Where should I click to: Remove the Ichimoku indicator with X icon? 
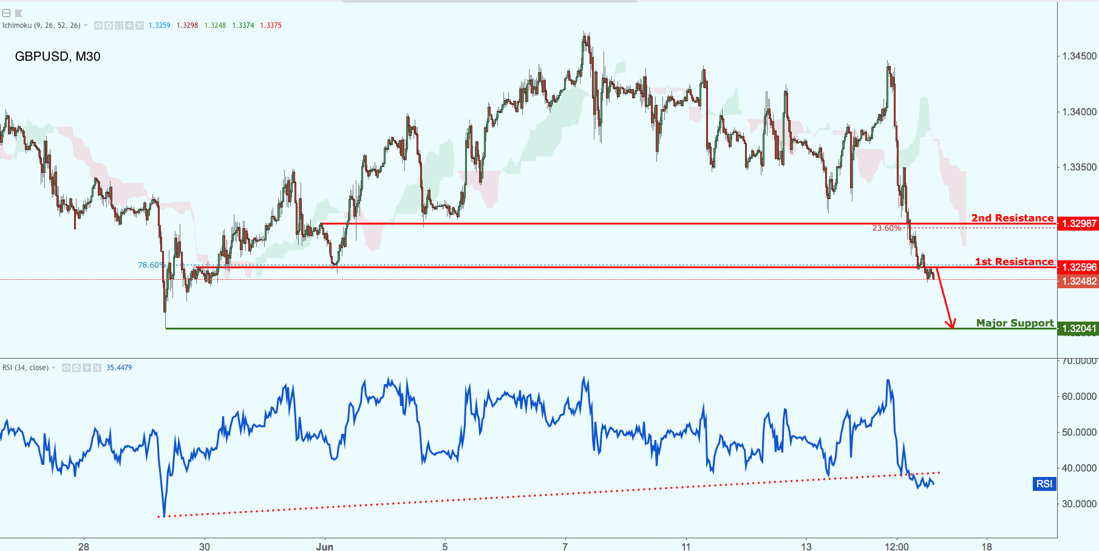[140, 25]
